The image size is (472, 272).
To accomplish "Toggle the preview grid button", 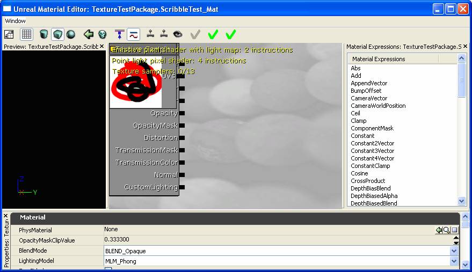I will click(26, 34).
